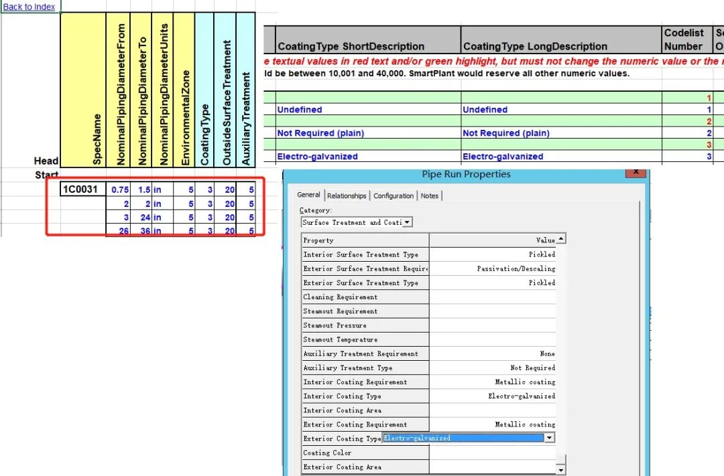Switch to the Relationships tab
This screenshot has width=724, height=476.
(x=347, y=195)
